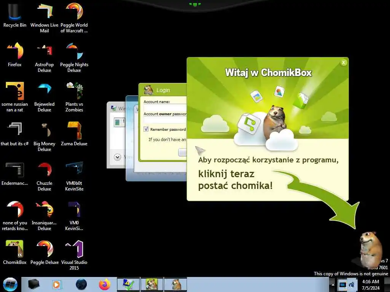Screen dimensions: 390x292
Task: Select the Peggle Nights Deluxe icon
Action: (x=74, y=58)
